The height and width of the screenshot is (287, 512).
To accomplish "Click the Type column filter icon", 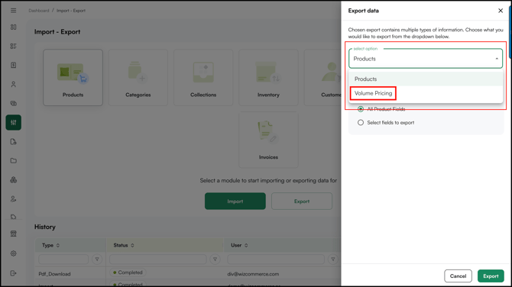I will (97, 260).
